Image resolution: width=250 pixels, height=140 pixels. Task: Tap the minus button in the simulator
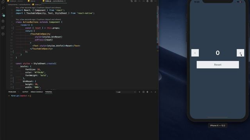click(x=195, y=53)
